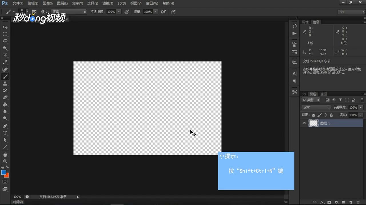
Task: Click the create new layer icon
Action: pos(351,202)
